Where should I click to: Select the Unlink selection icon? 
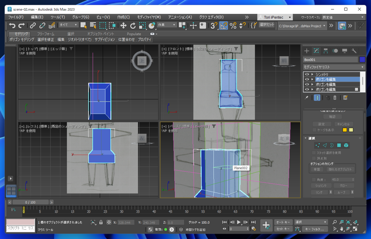coord(42,26)
